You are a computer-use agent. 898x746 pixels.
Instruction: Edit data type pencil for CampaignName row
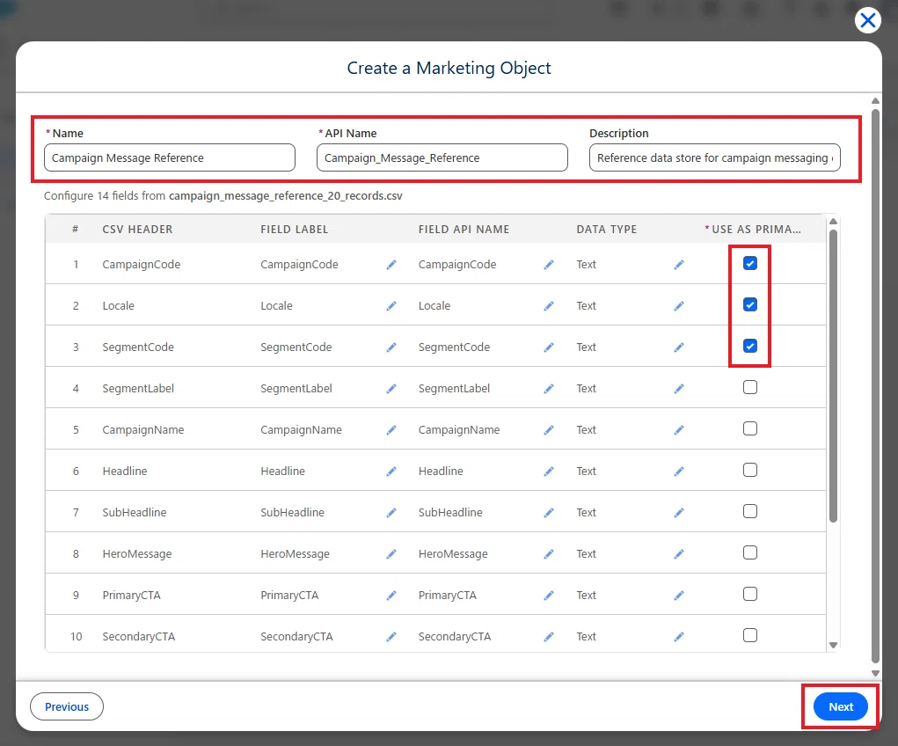[679, 429]
